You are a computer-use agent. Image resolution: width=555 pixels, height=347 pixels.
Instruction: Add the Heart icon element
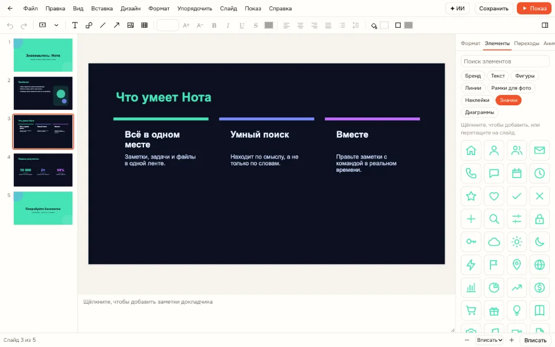point(494,196)
